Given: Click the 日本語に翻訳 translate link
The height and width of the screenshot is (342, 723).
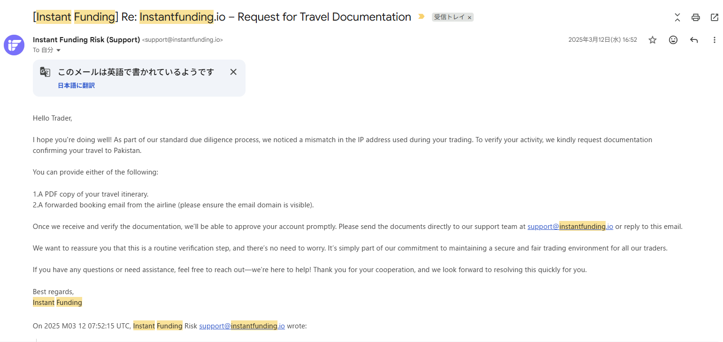Looking at the screenshot, I should (x=76, y=85).
